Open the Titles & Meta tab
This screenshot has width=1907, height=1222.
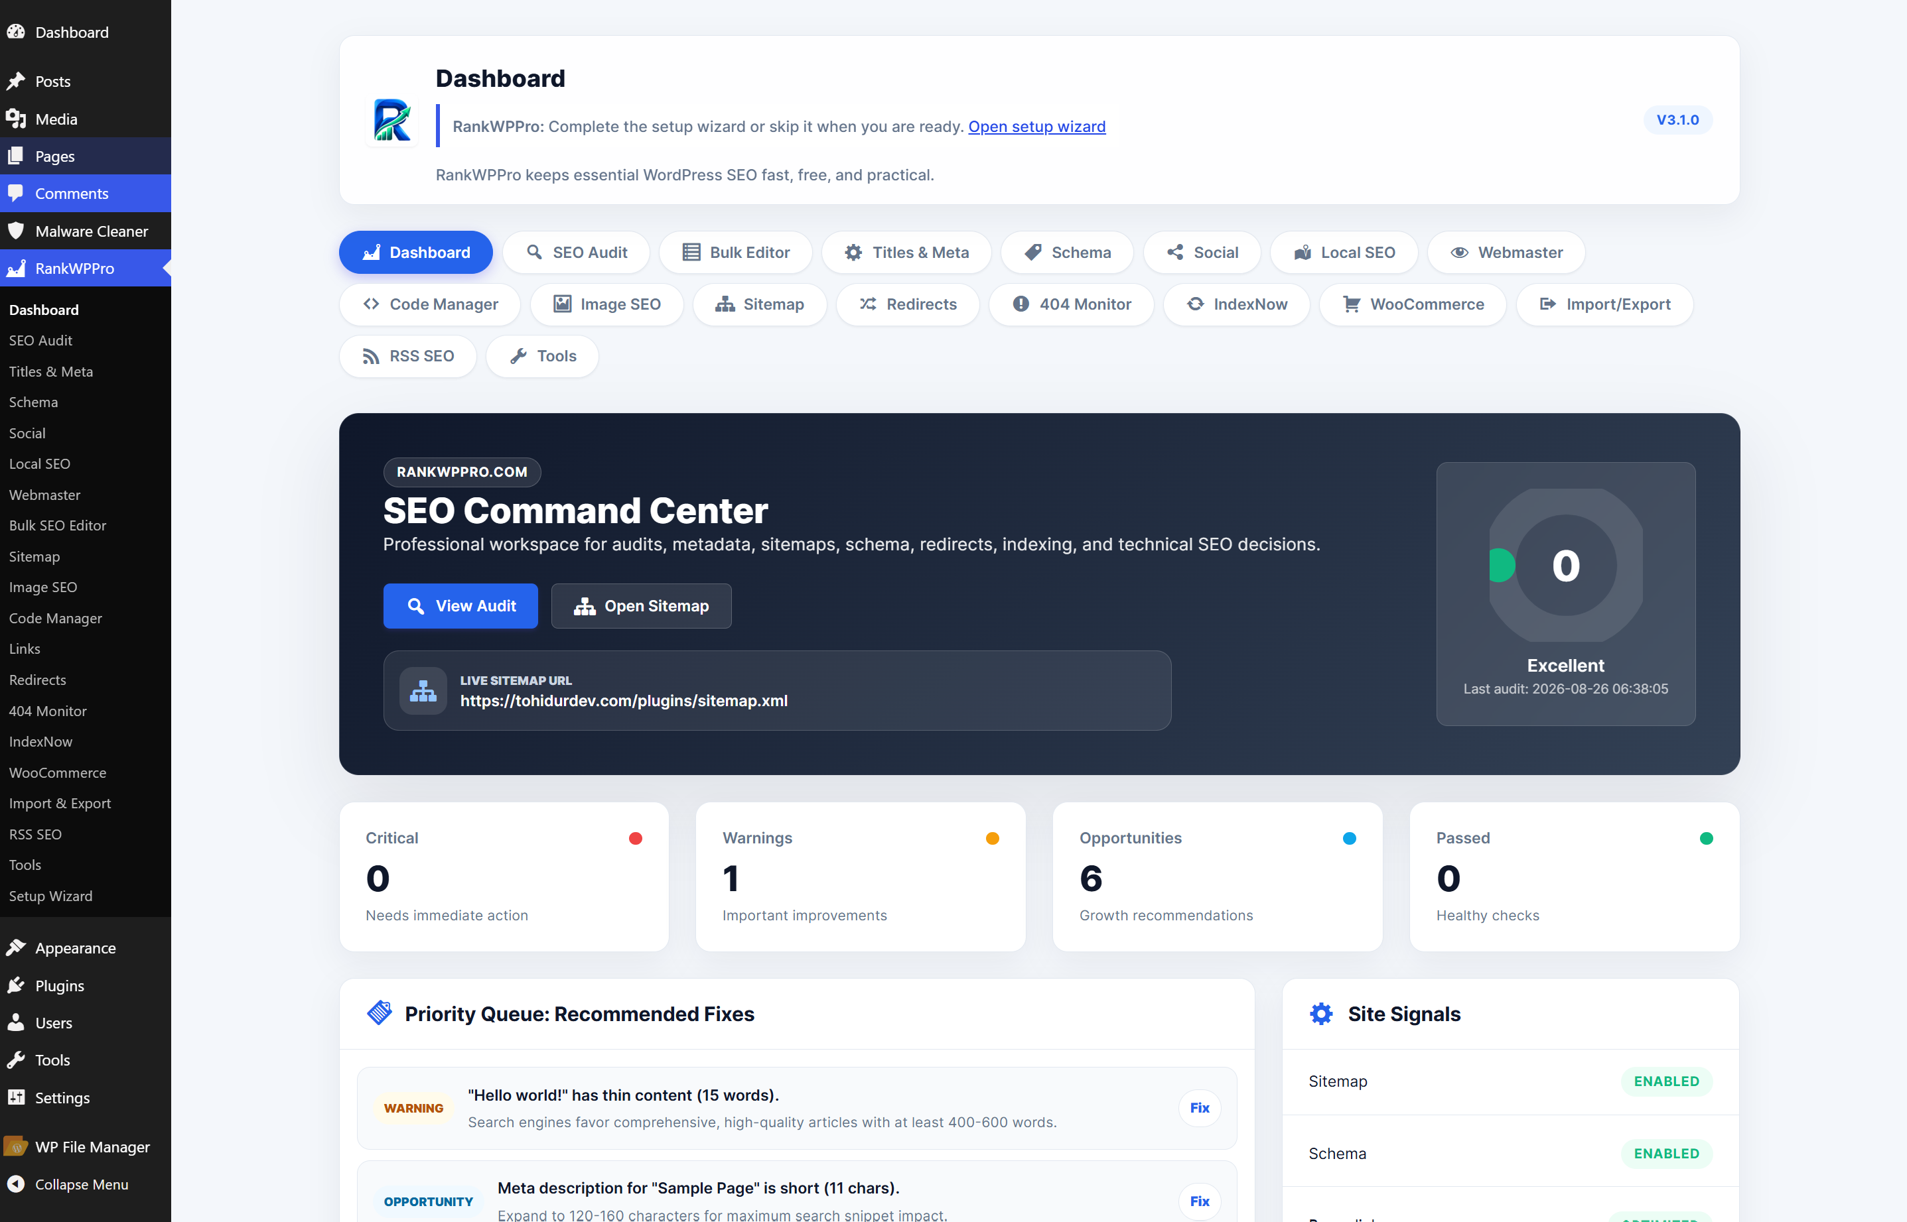click(906, 253)
